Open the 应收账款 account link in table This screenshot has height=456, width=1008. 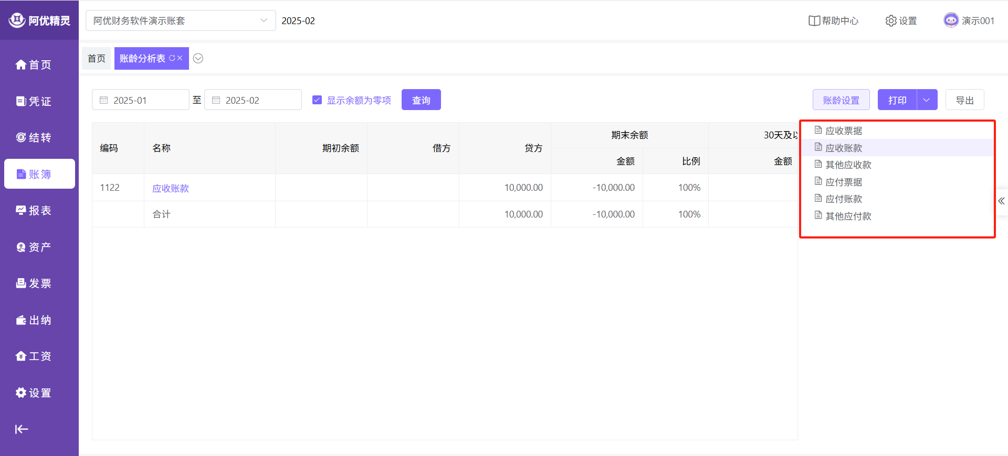coord(171,188)
